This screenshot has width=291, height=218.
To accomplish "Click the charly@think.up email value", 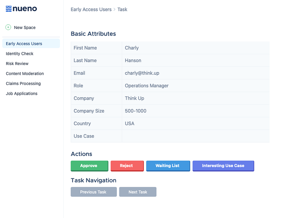I will [x=142, y=73].
